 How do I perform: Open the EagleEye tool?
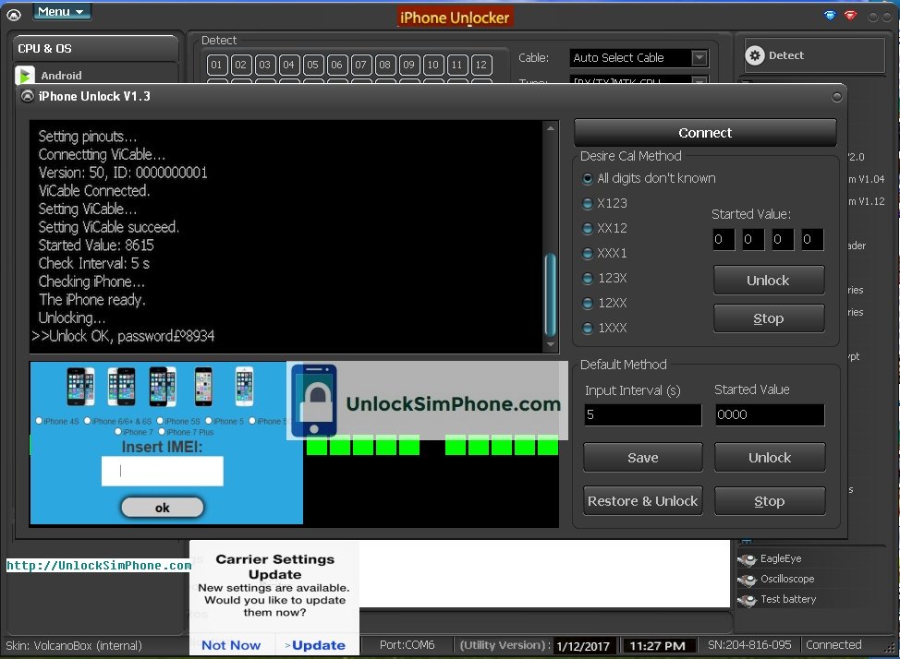(780, 558)
